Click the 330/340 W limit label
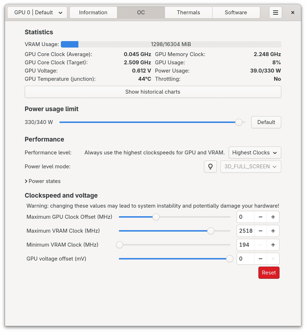 [x=39, y=122]
